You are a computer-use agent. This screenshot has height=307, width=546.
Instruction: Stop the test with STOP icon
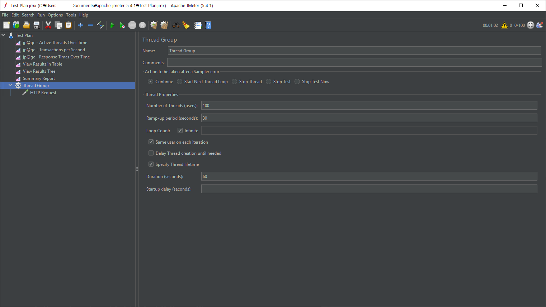click(132, 25)
